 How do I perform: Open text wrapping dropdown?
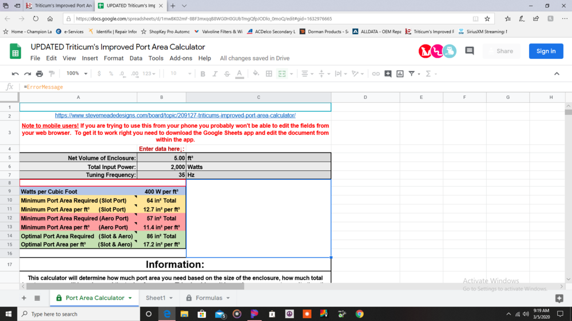click(x=341, y=74)
